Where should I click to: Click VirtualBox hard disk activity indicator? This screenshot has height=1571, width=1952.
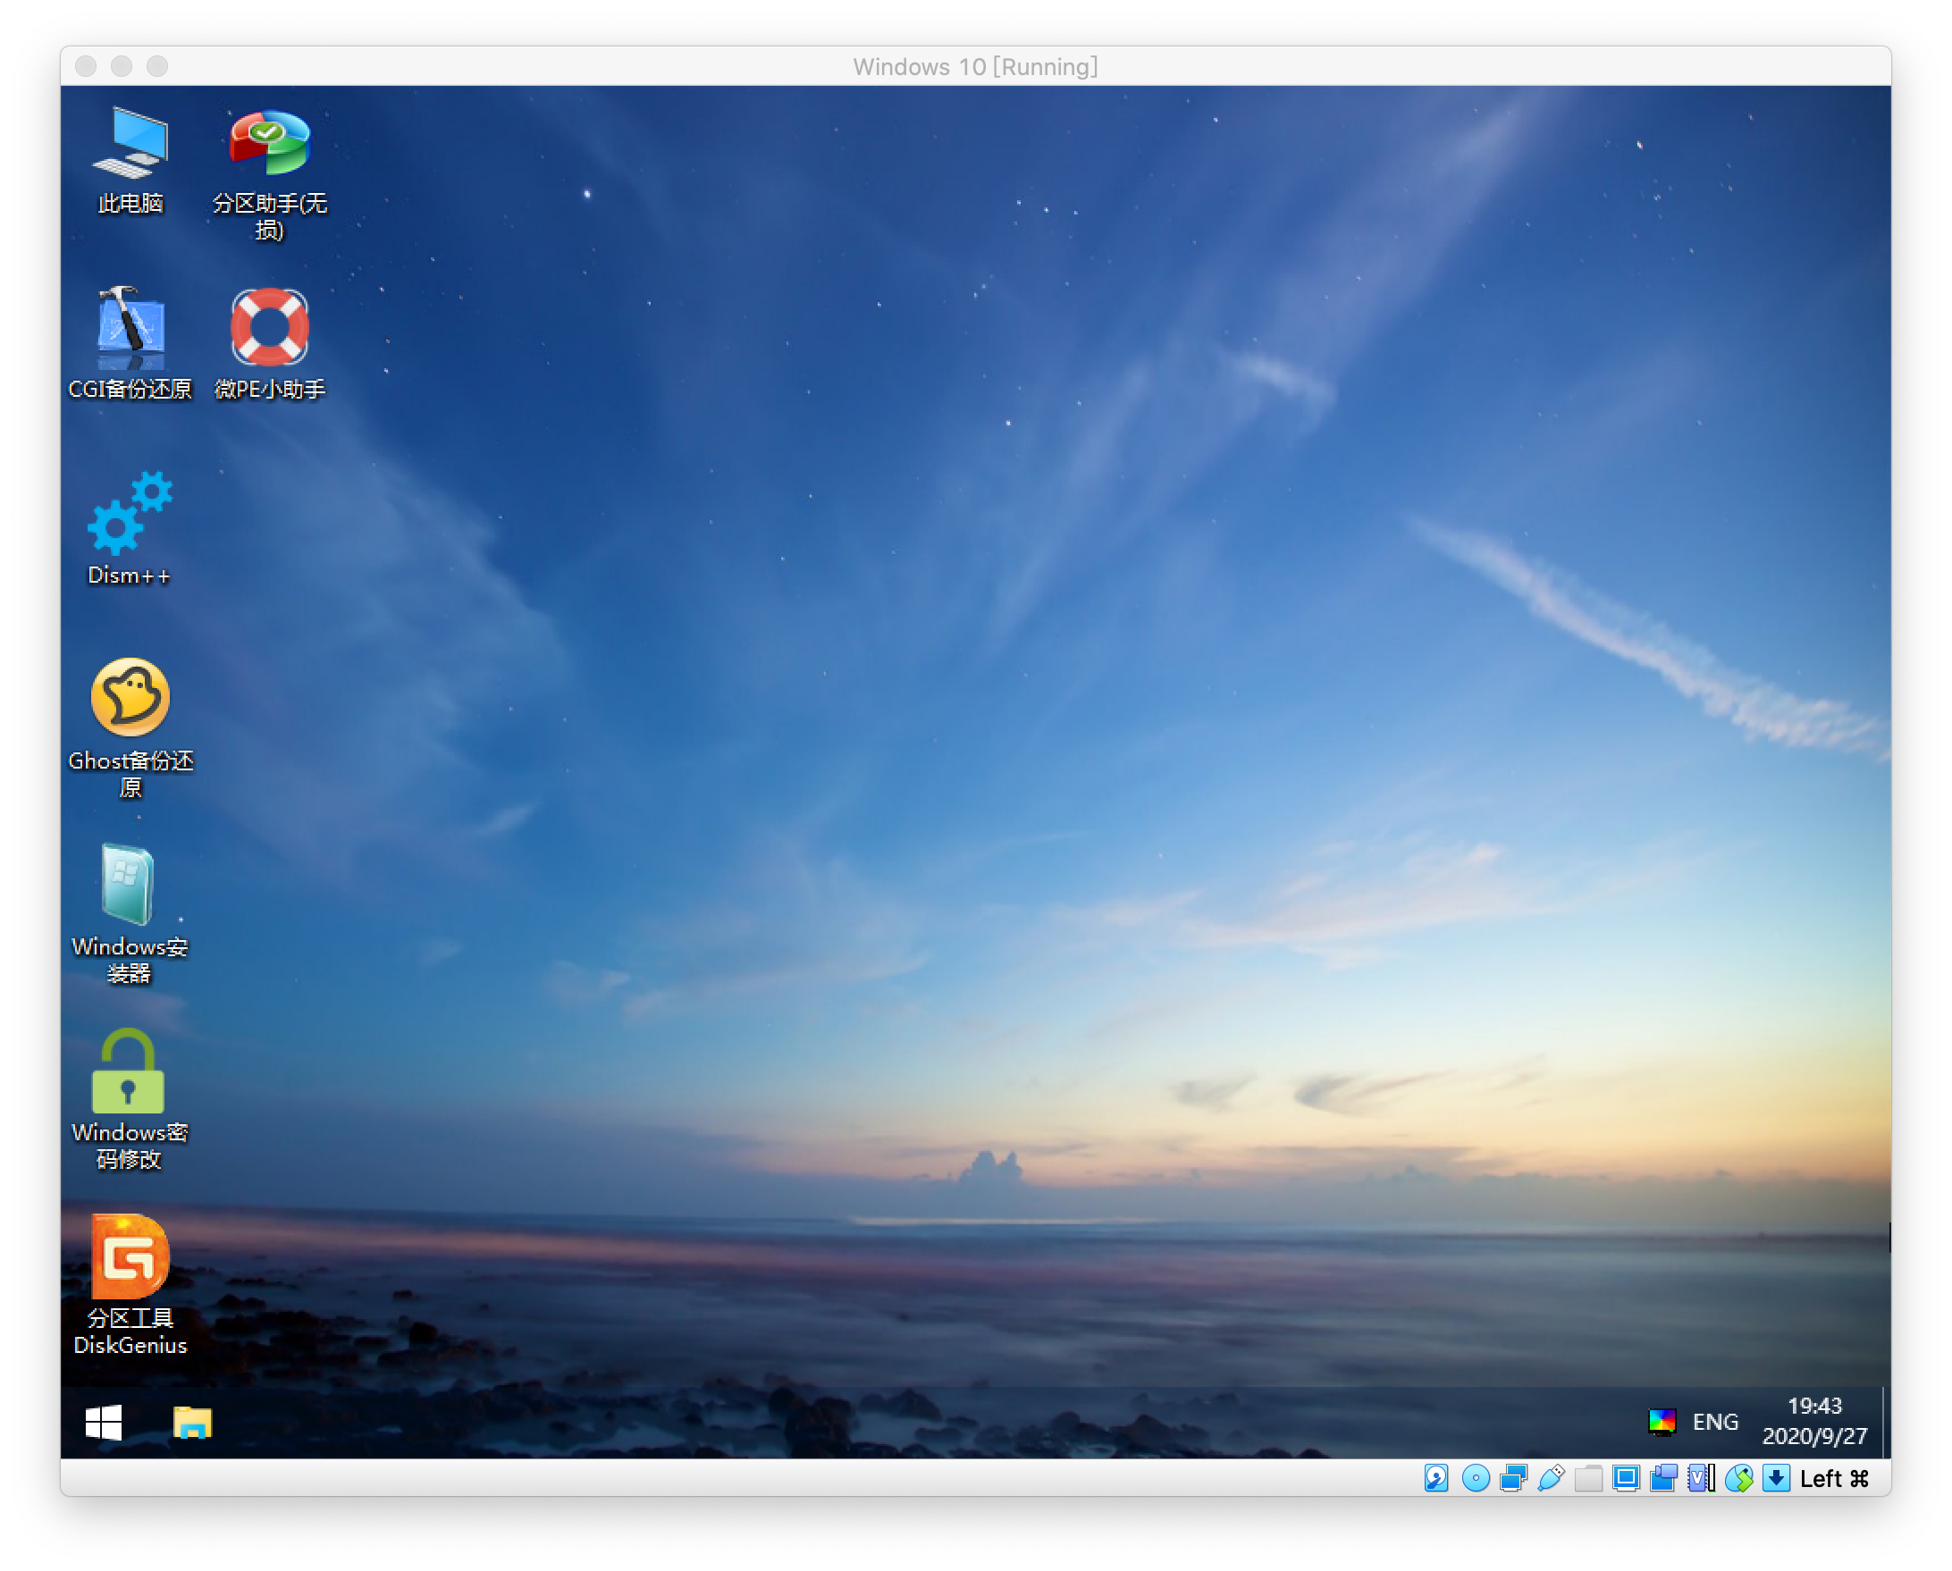tap(1437, 1479)
